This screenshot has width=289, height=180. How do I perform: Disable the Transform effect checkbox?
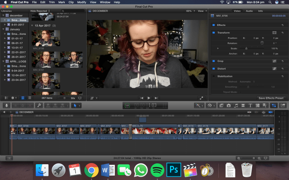pyautogui.click(x=214, y=32)
